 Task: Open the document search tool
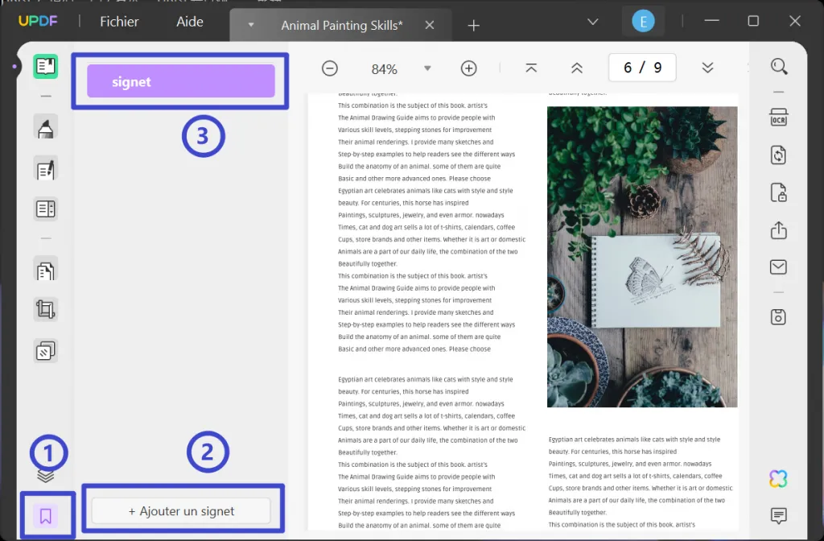click(779, 66)
